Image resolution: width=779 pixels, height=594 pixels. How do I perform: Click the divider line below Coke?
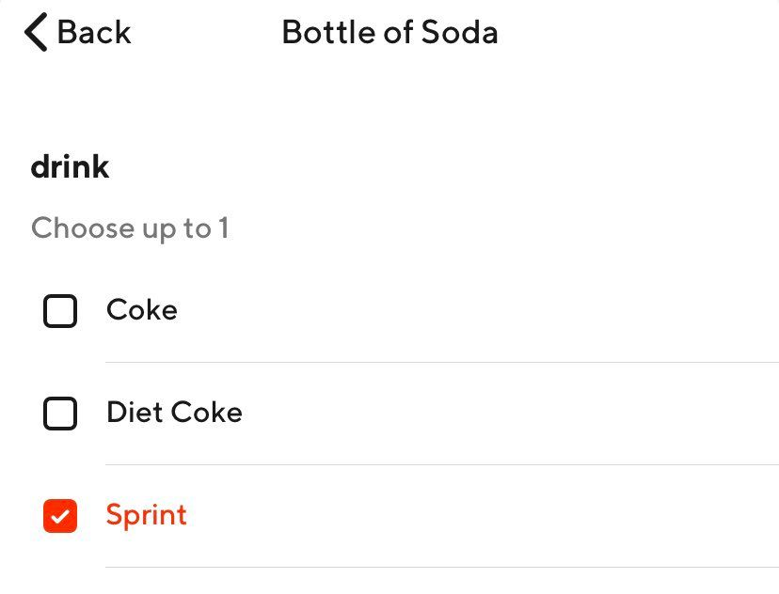[x=442, y=362]
